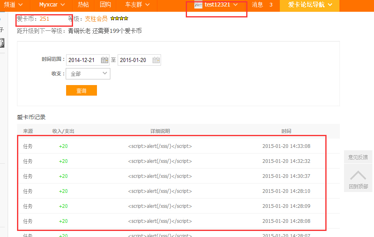Select the timestamp 2015-01-20 14:32:32
Screen dimensions: 374x237
pos(286,161)
